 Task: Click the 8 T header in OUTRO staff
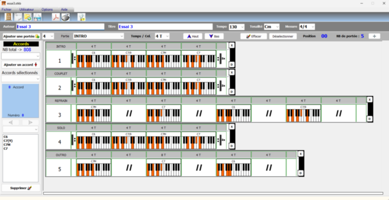tap(164, 155)
